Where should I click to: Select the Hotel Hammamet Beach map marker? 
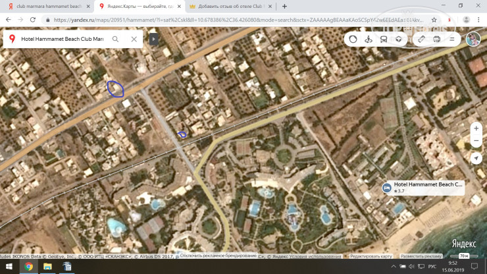pyautogui.click(x=387, y=188)
